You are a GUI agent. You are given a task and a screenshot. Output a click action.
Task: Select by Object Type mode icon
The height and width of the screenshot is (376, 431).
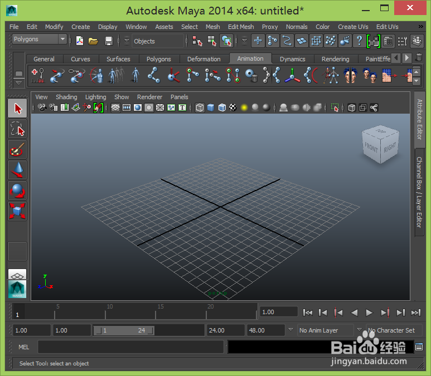coord(212,41)
